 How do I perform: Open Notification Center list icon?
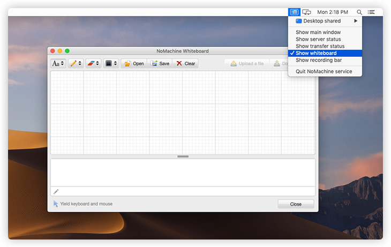pyautogui.click(x=371, y=12)
